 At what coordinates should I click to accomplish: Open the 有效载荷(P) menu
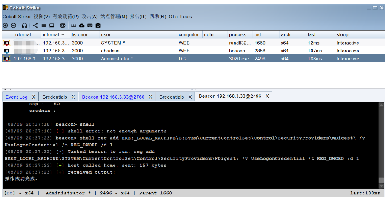[x=66, y=17]
